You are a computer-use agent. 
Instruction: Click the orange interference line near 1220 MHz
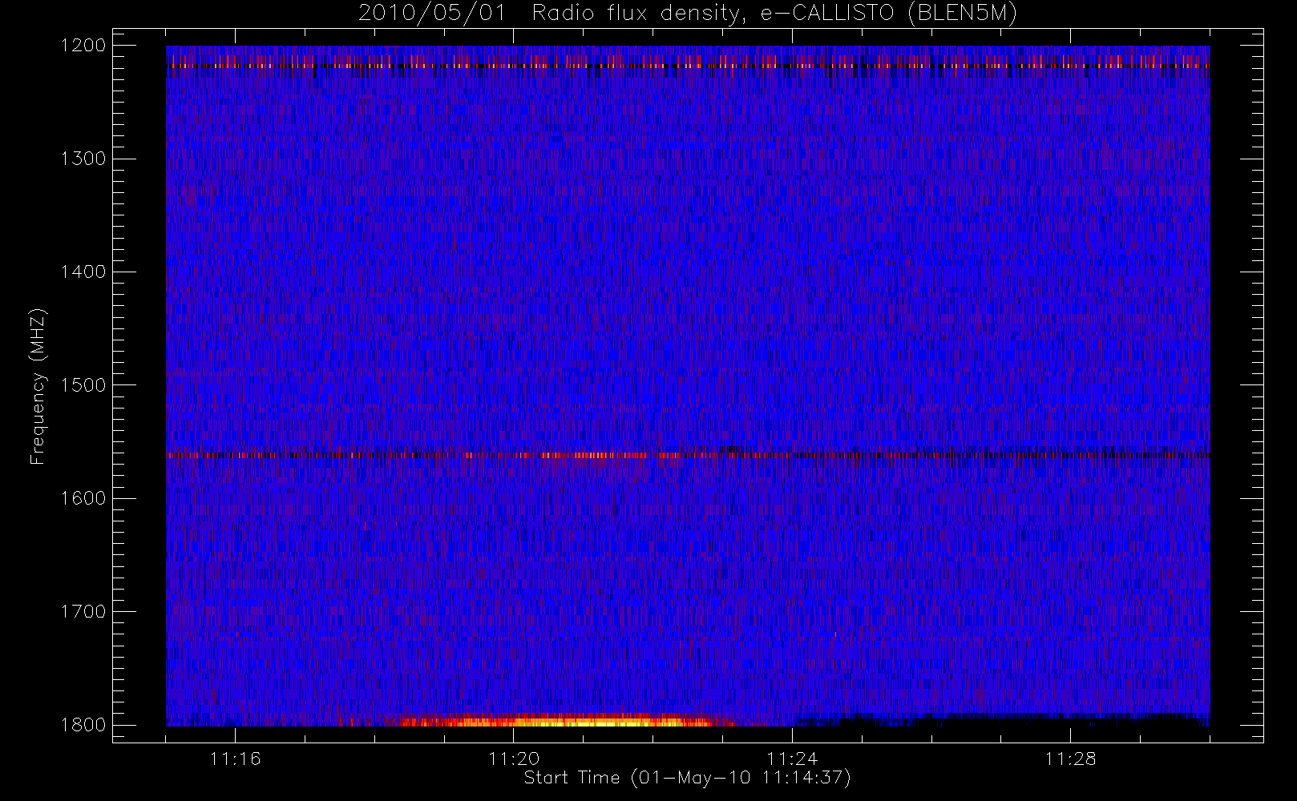pyautogui.click(x=688, y=66)
